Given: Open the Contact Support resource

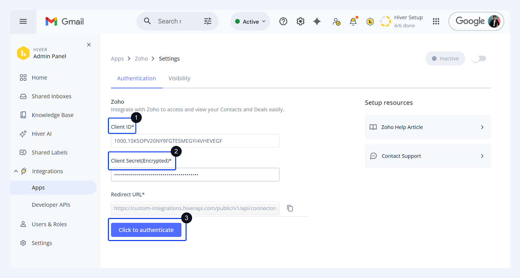Looking at the screenshot, I should tap(428, 156).
